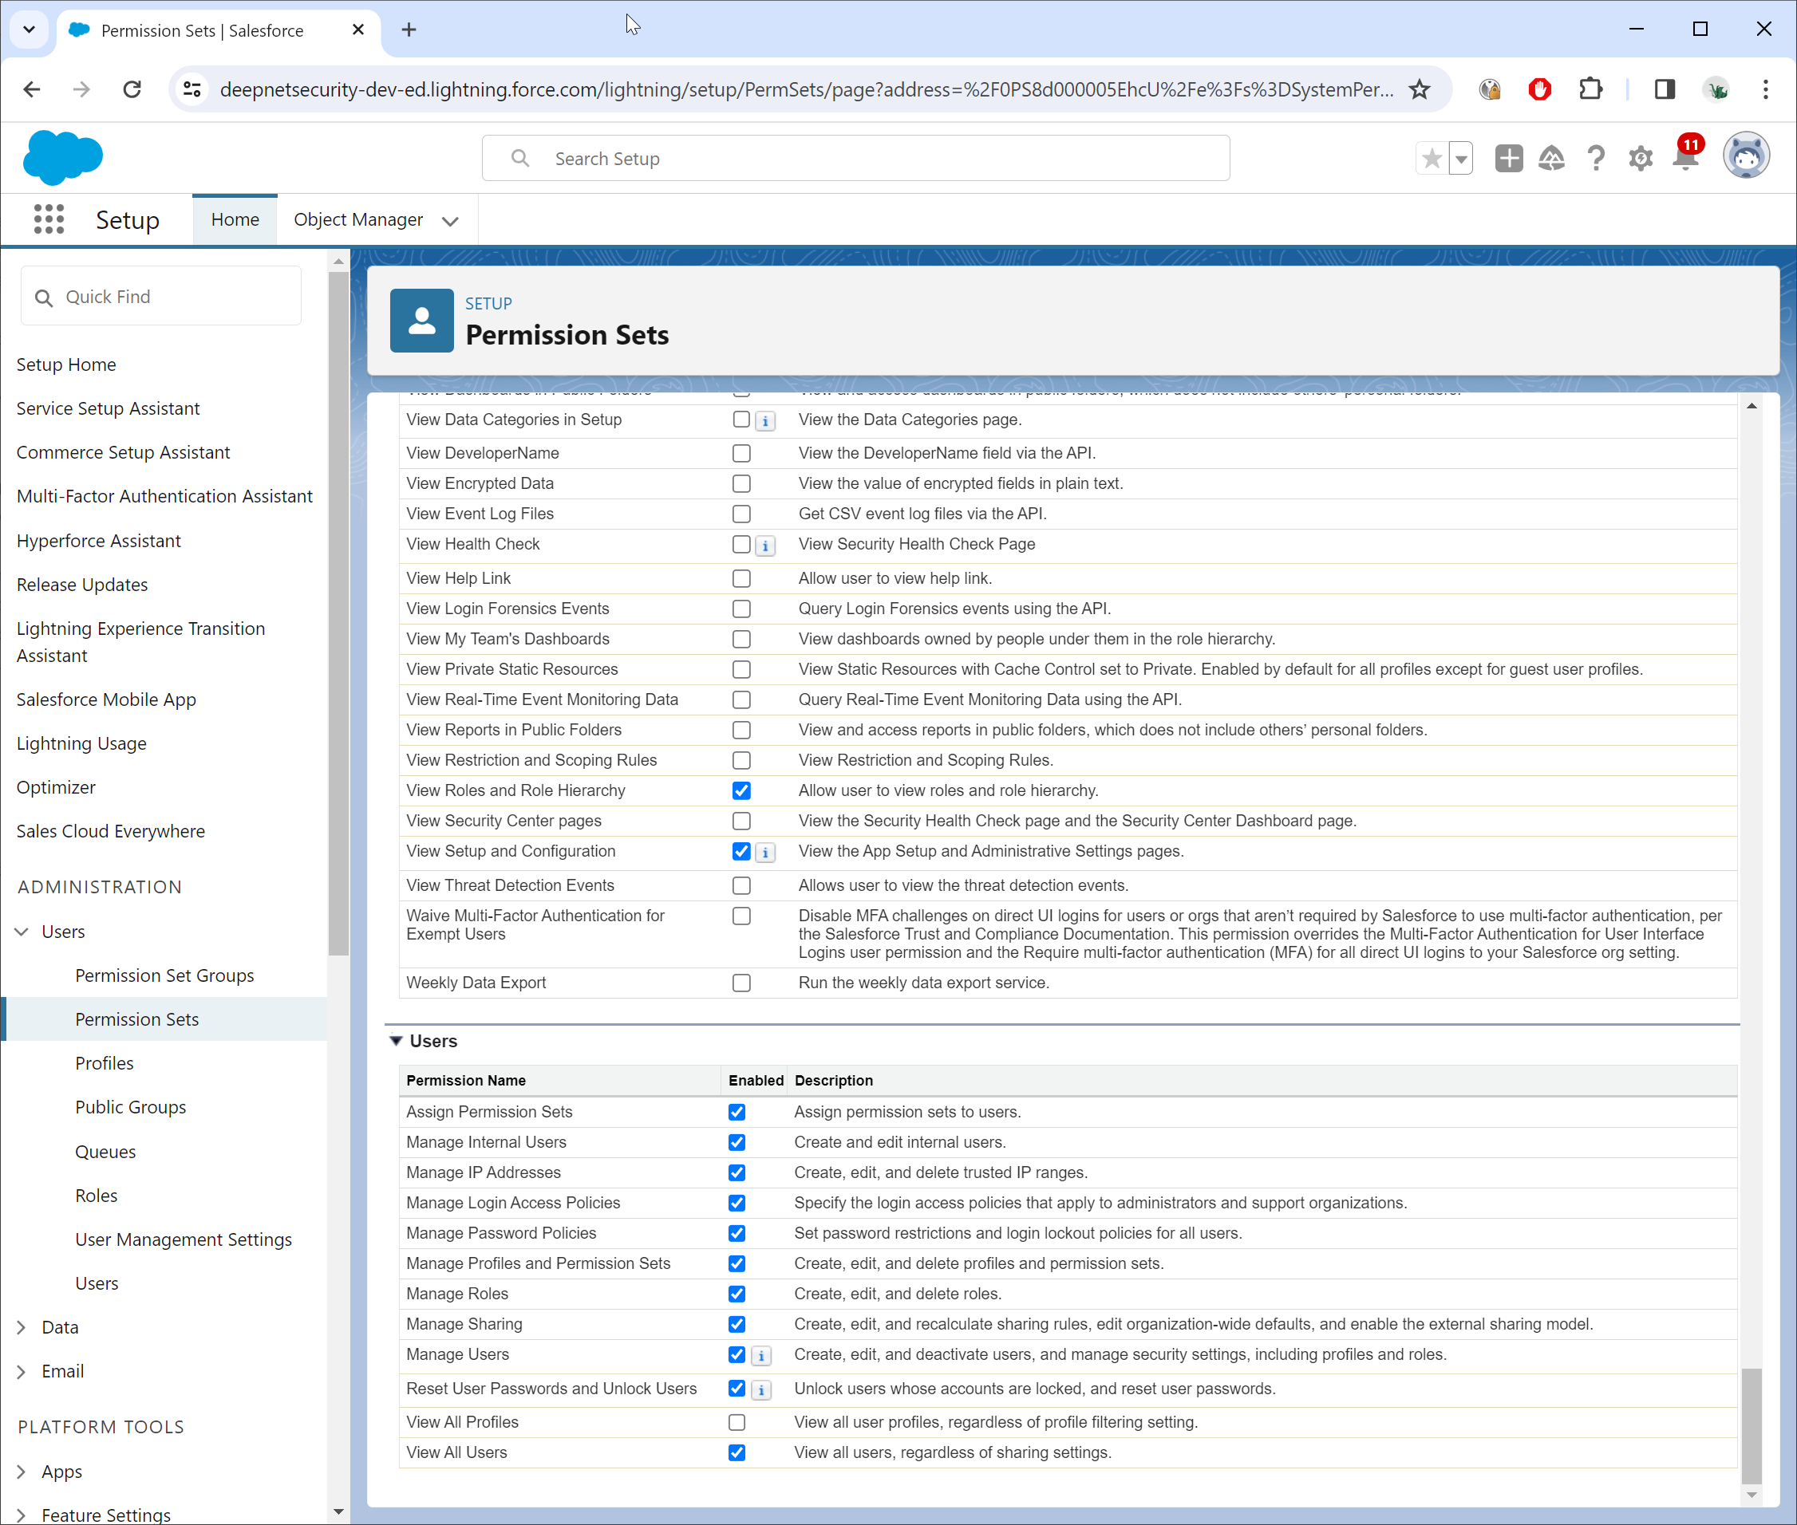
Task: Check the View All Profiles checkbox
Action: (x=737, y=1423)
